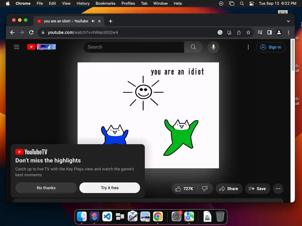Open the File menu
The height and width of the screenshot is (226, 302).
click(x=40, y=3)
